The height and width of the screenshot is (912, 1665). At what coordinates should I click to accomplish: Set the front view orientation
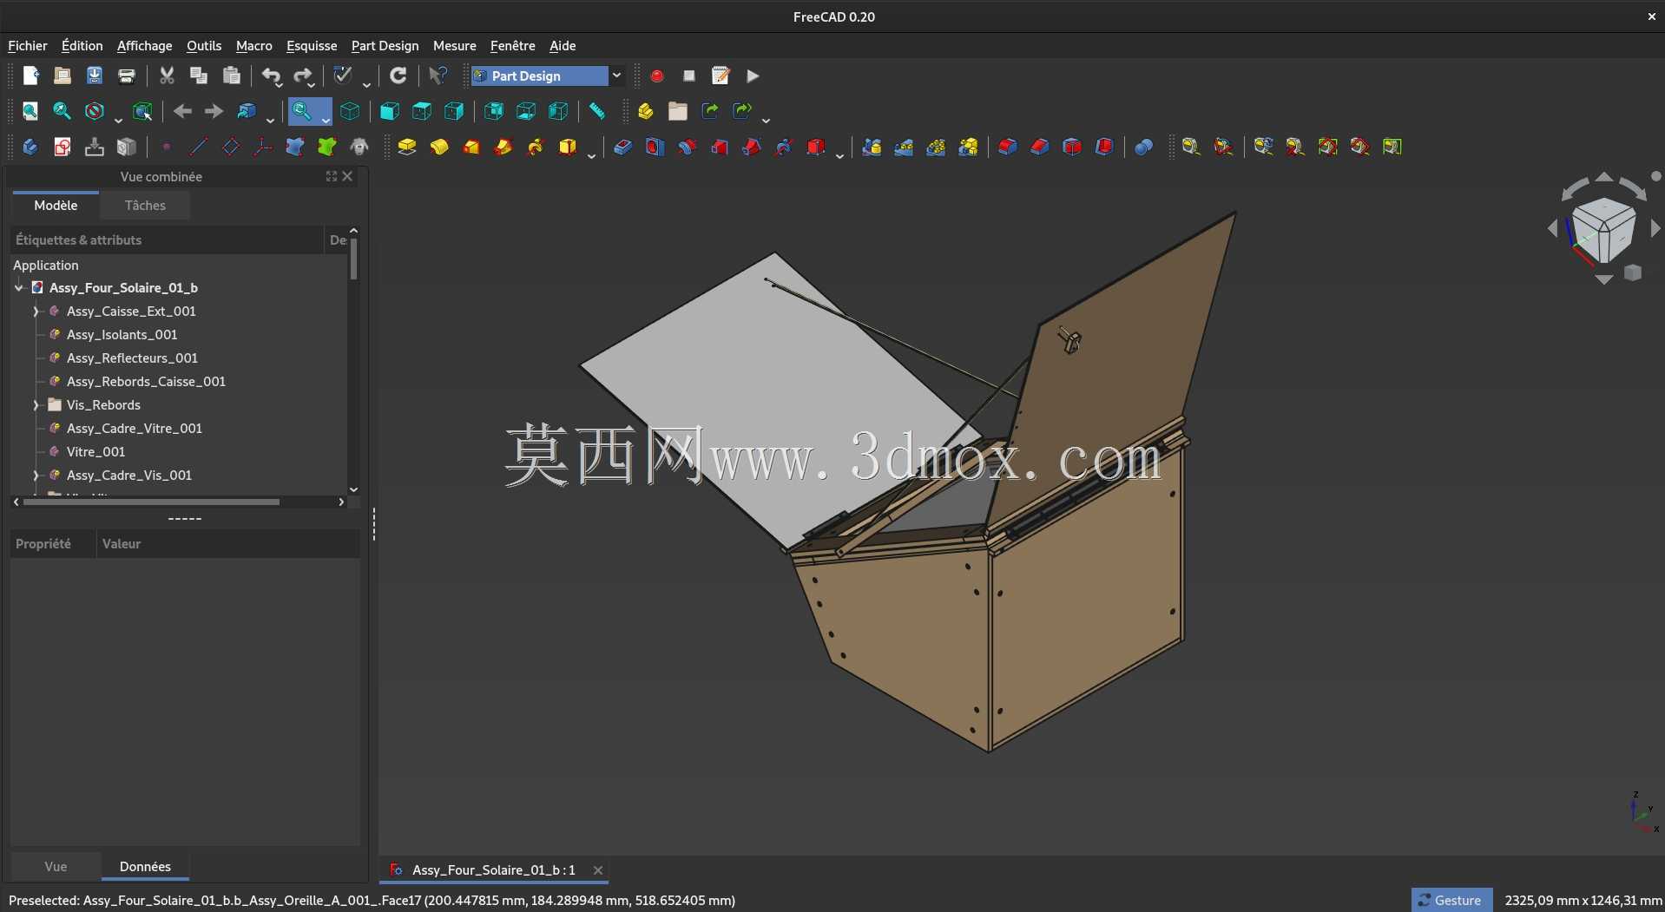tap(390, 111)
